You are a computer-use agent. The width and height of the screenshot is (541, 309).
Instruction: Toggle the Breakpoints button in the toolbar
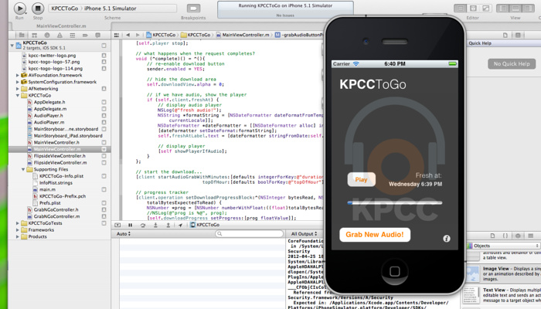(x=193, y=8)
